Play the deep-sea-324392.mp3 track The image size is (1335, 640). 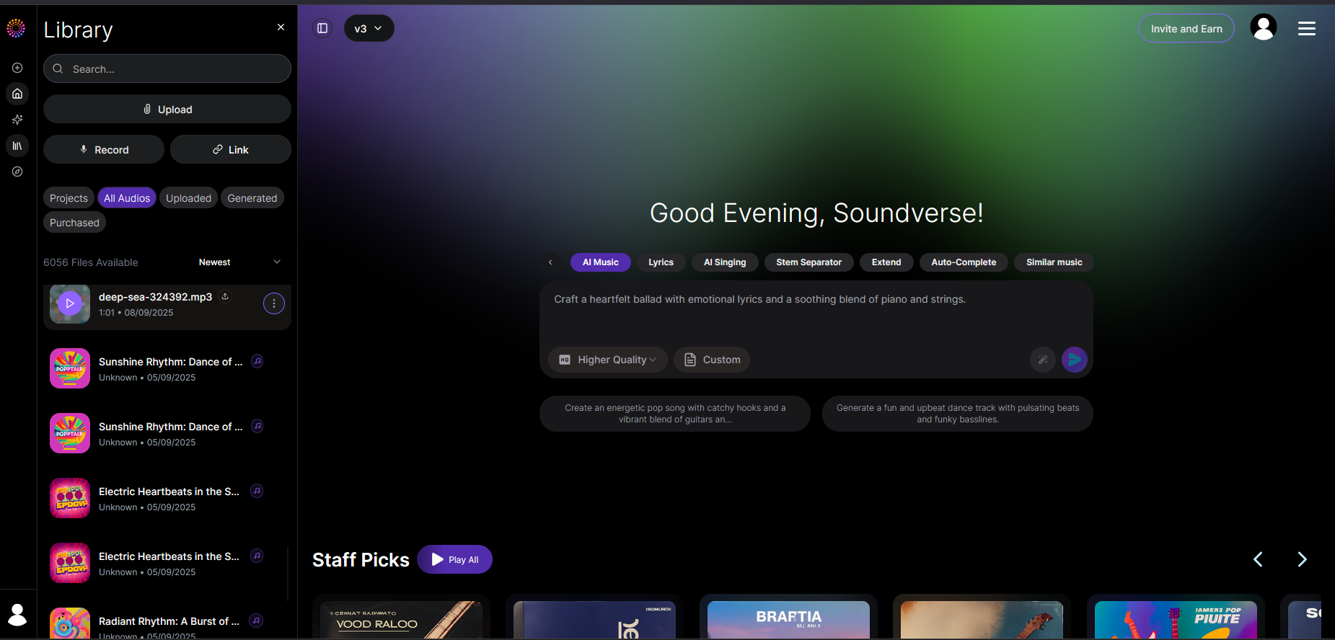coord(70,303)
